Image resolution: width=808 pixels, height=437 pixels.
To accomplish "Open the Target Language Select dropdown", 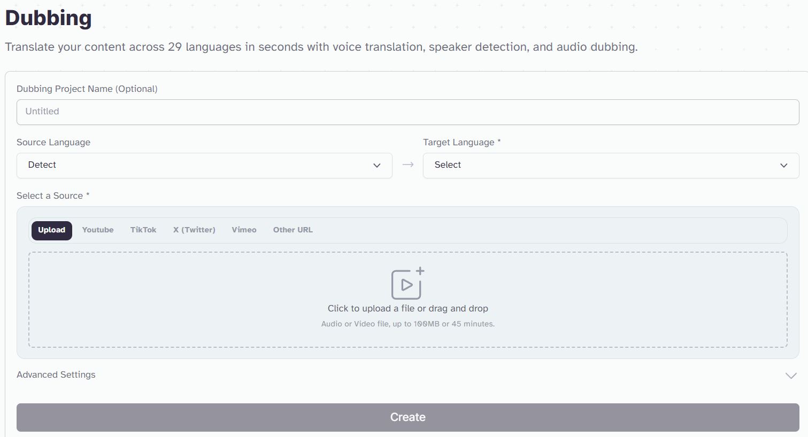I will [611, 166].
